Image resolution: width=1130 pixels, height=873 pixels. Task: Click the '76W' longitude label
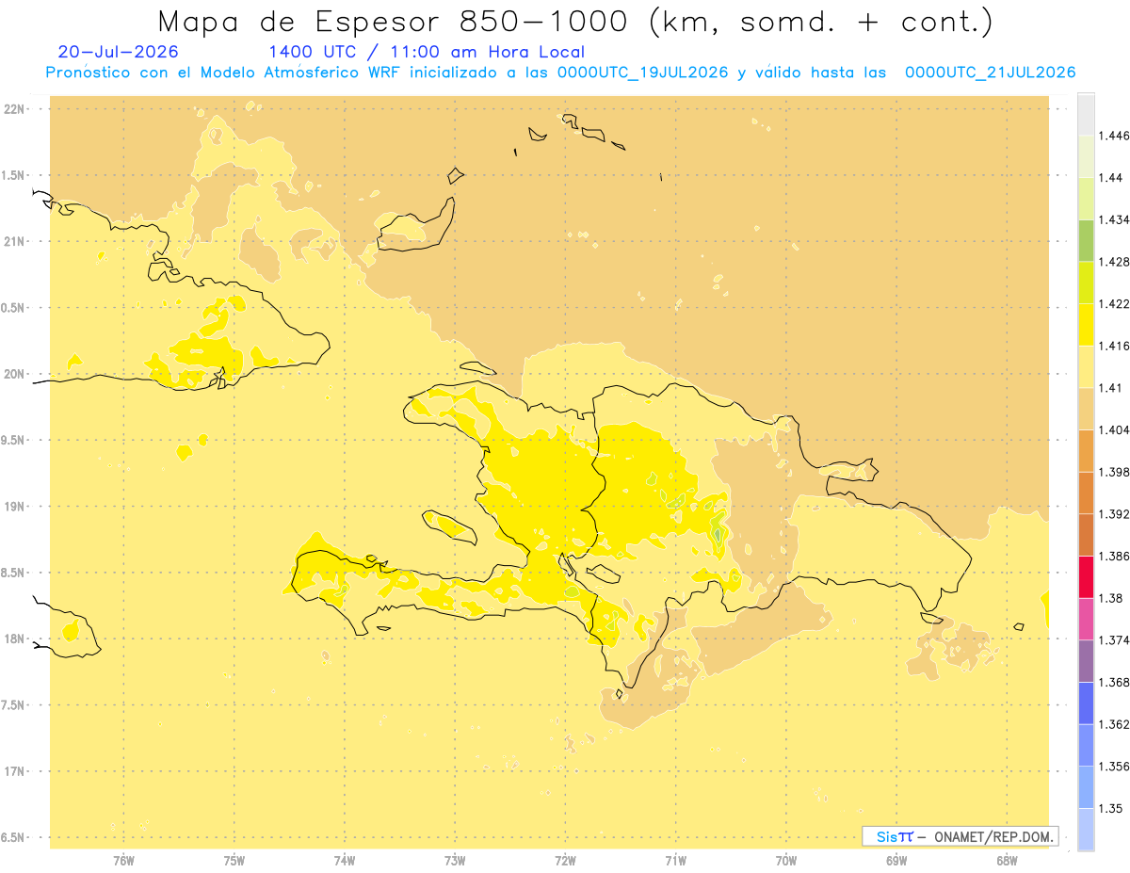click(123, 861)
